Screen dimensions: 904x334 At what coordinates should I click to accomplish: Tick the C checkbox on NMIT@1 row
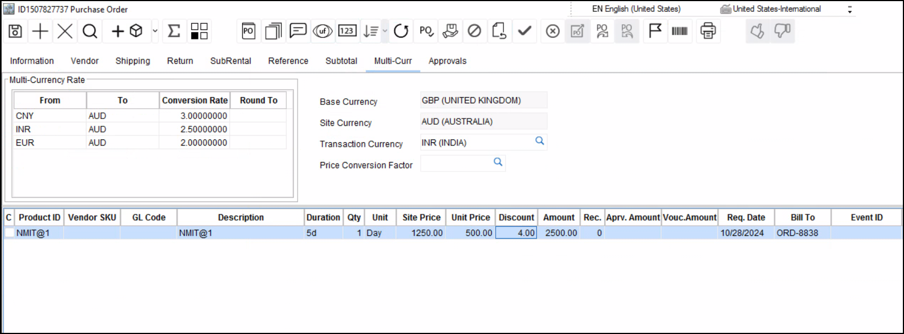tap(9, 233)
